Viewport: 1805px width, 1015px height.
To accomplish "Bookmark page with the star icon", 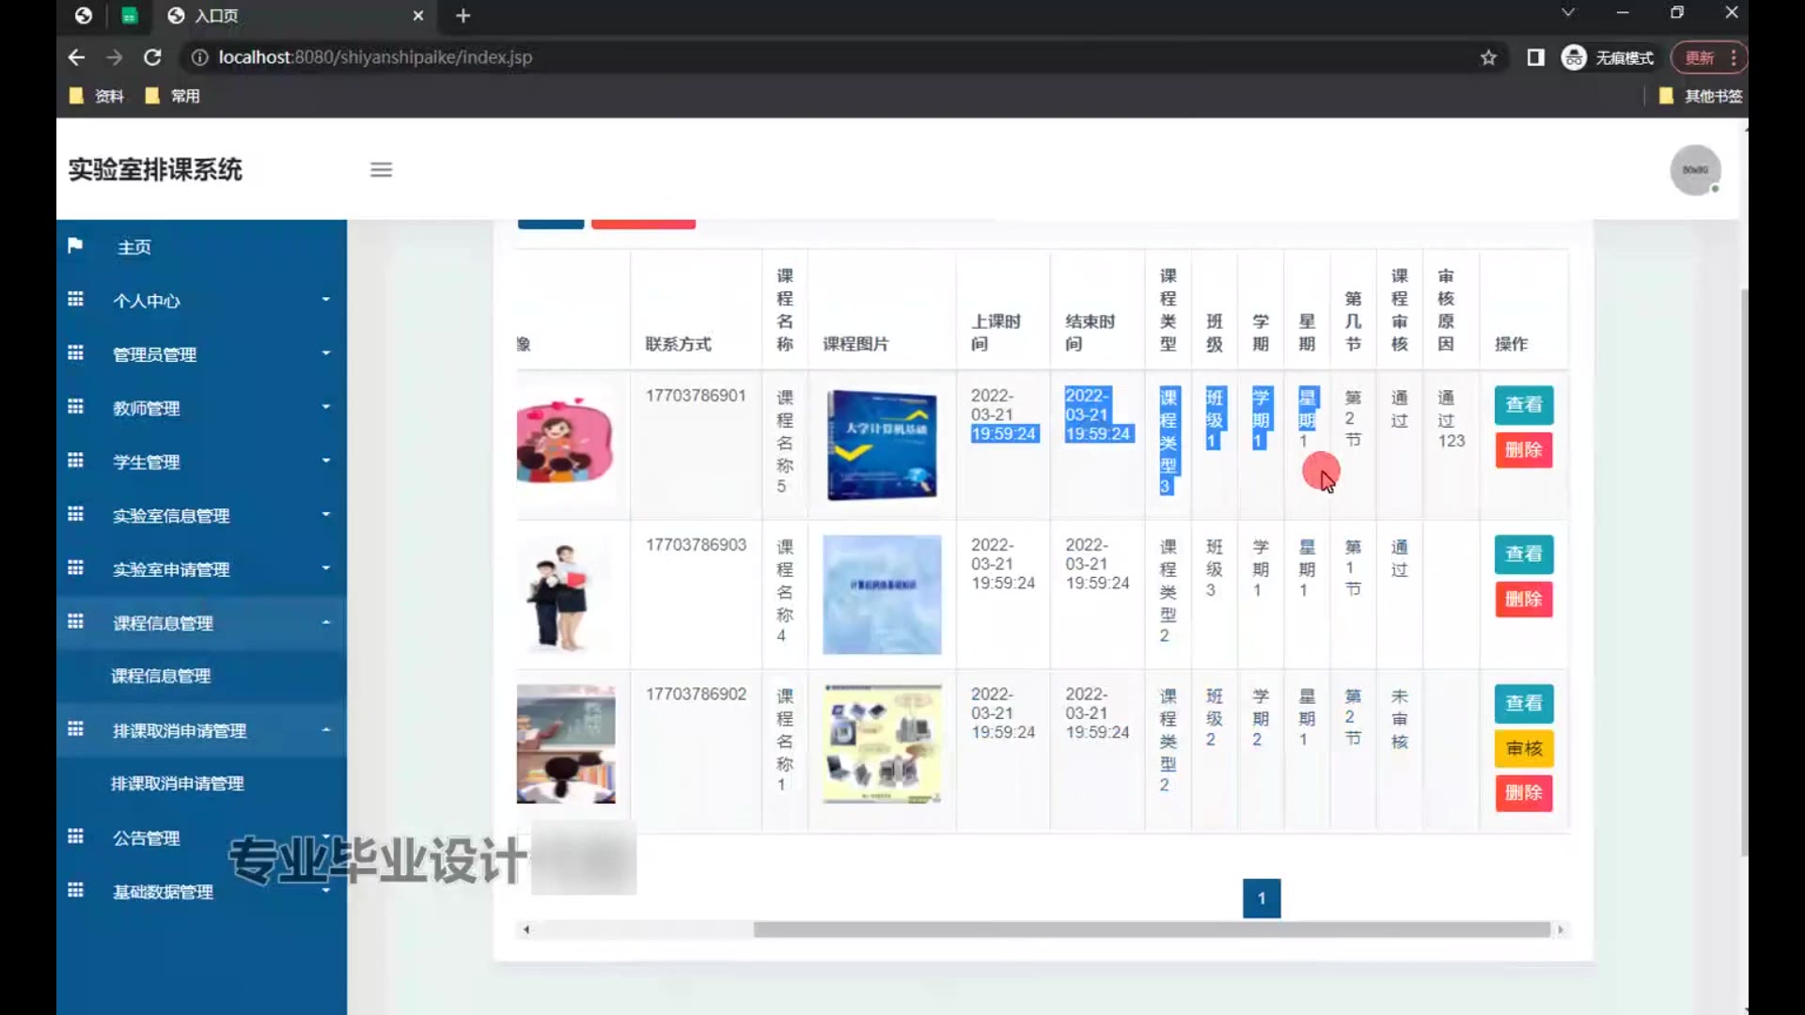I will click(1488, 57).
